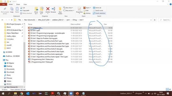Open the quick access toolbar dropdown

(x=10, y=1)
